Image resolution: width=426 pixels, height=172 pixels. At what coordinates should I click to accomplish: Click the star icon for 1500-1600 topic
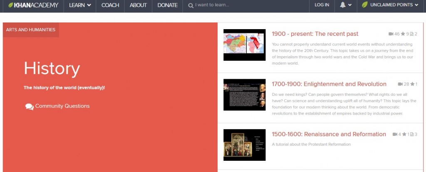tap(404, 134)
